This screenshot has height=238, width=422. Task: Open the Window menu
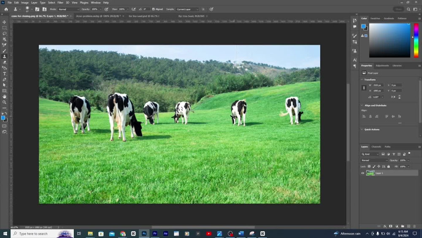(95, 3)
